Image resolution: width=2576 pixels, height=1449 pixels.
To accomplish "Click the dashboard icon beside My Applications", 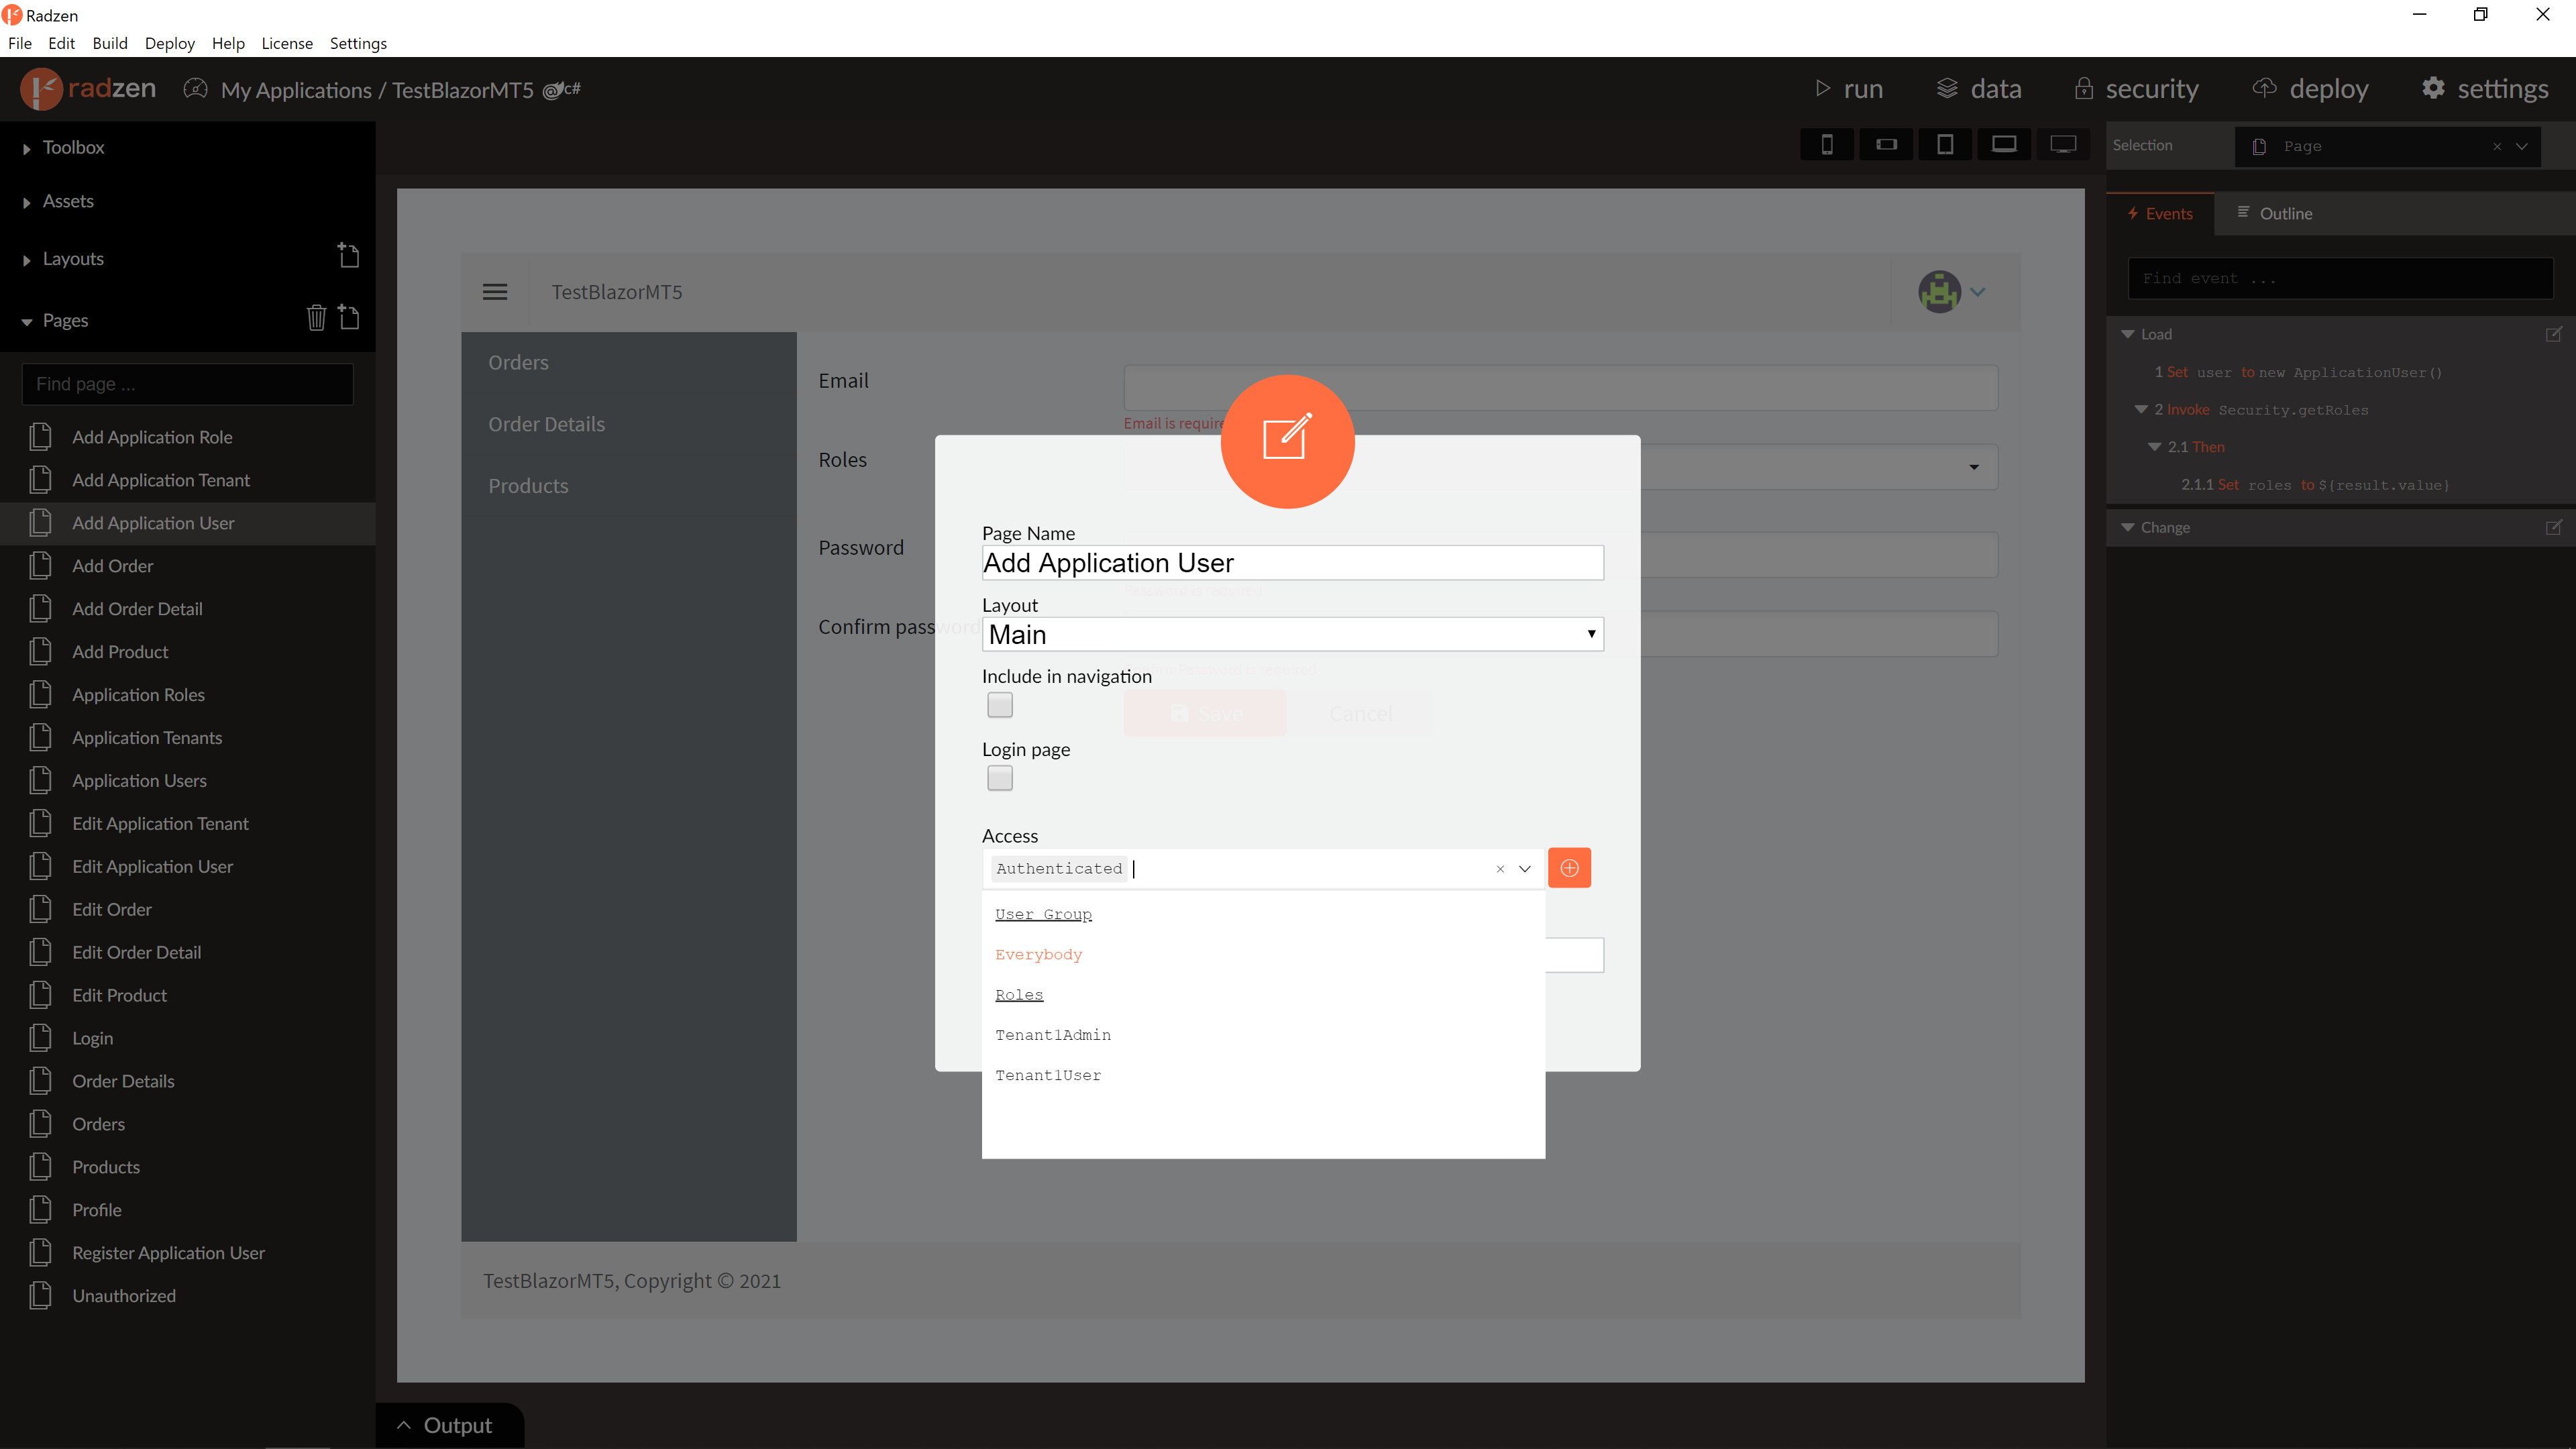I will point(196,89).
